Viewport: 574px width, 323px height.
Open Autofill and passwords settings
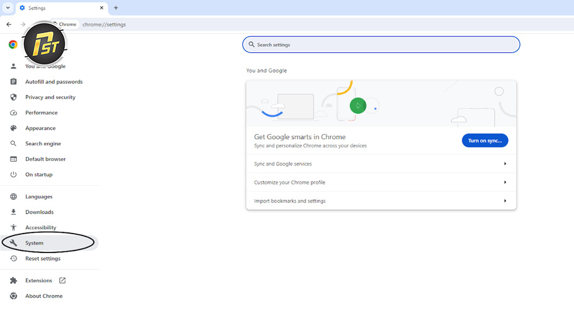click(54, 82)
